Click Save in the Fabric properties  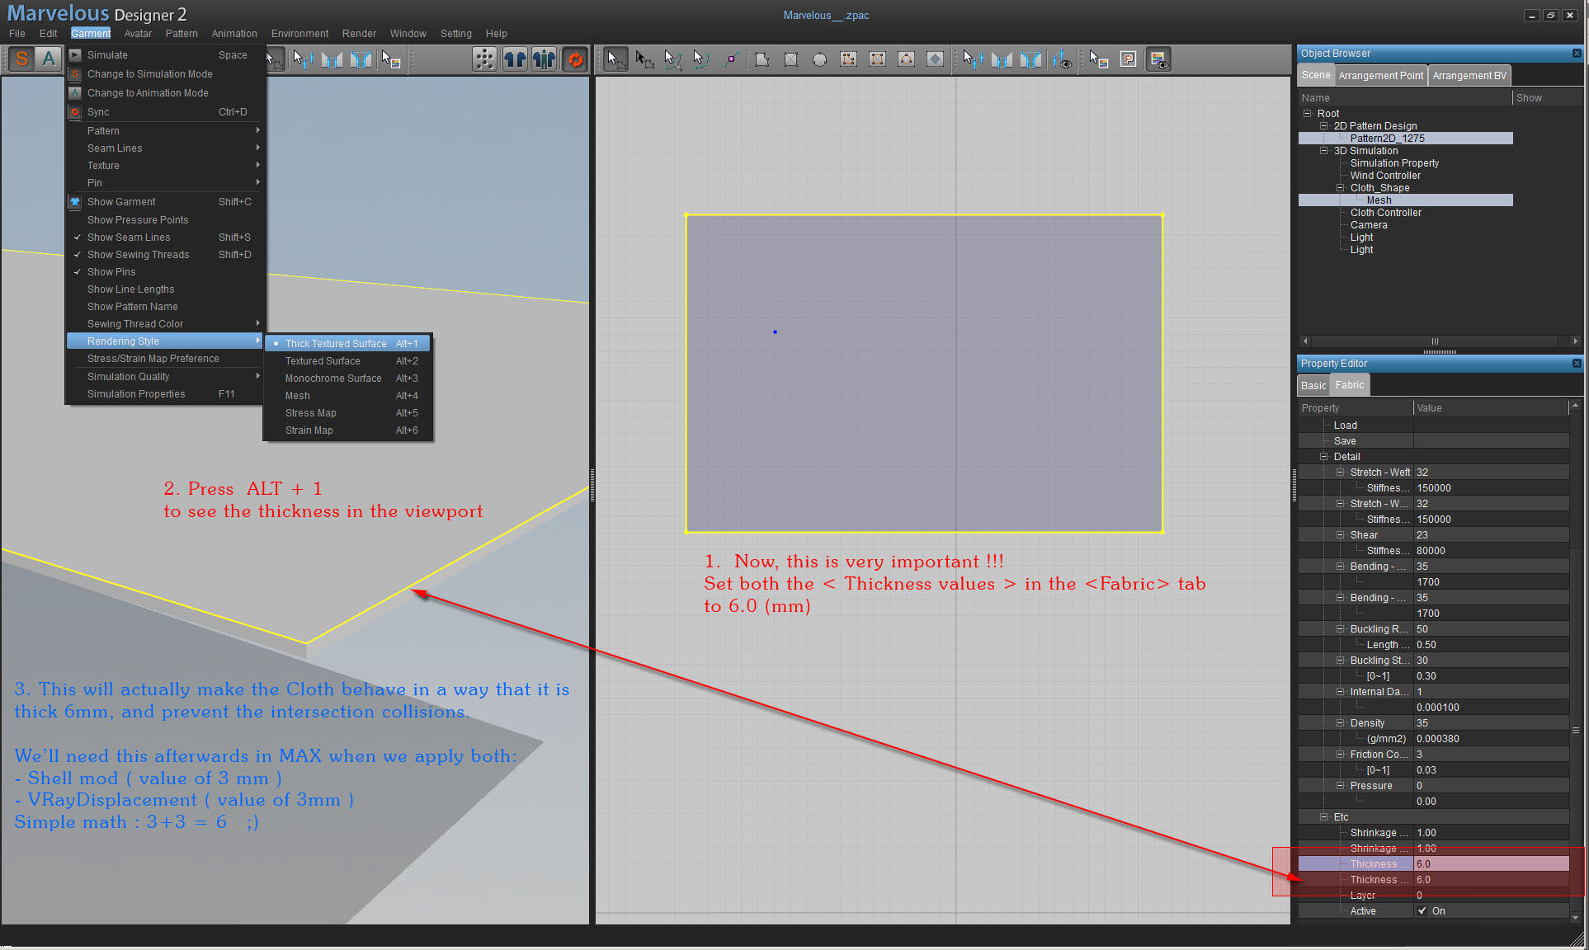(x=1345, y=441)
